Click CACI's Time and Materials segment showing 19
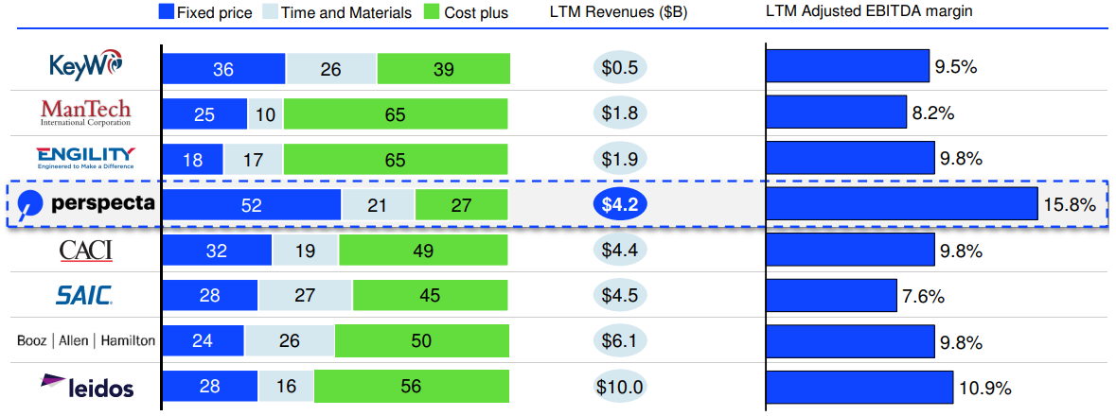 [x=306, y=251]
